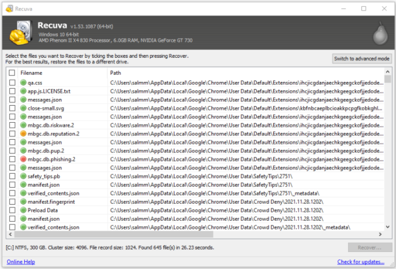This screenshot has width=396, height=269.
Task: Tick the checkbox for app.js.LICENSE.txt
Action: point(12,91)
